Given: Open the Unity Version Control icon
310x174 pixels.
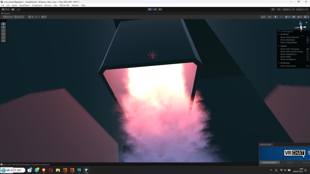Looking at the screenshot, I should coord(18,9).
